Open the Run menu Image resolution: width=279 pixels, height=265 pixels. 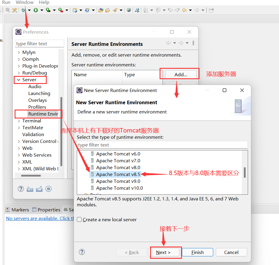pyautogui.click(x=6, y=2)
